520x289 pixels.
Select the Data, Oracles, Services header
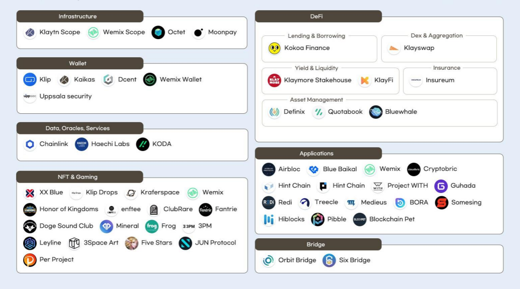pyautogui.click(x=80, y=128)
